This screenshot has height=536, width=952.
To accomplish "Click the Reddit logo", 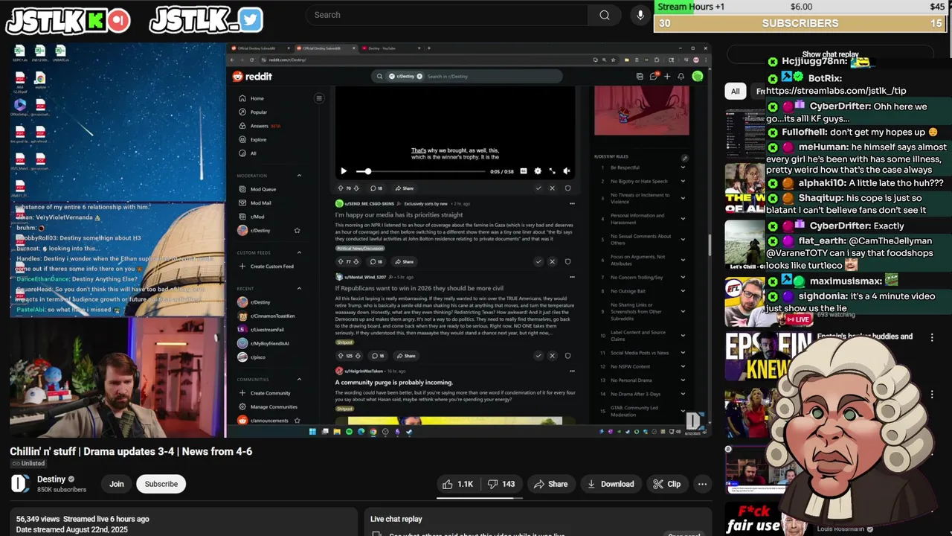I will click(x=252, y=76).
